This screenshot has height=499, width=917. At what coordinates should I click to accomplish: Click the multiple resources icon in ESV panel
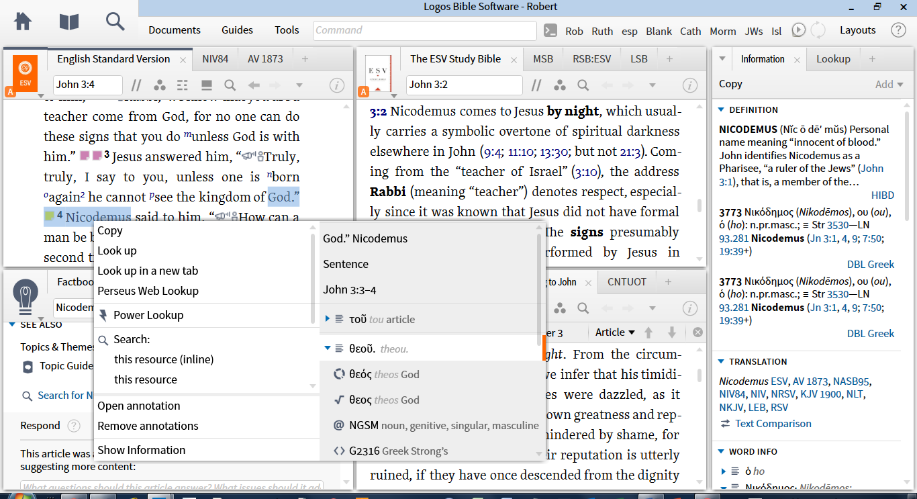(x=206, y=85)
